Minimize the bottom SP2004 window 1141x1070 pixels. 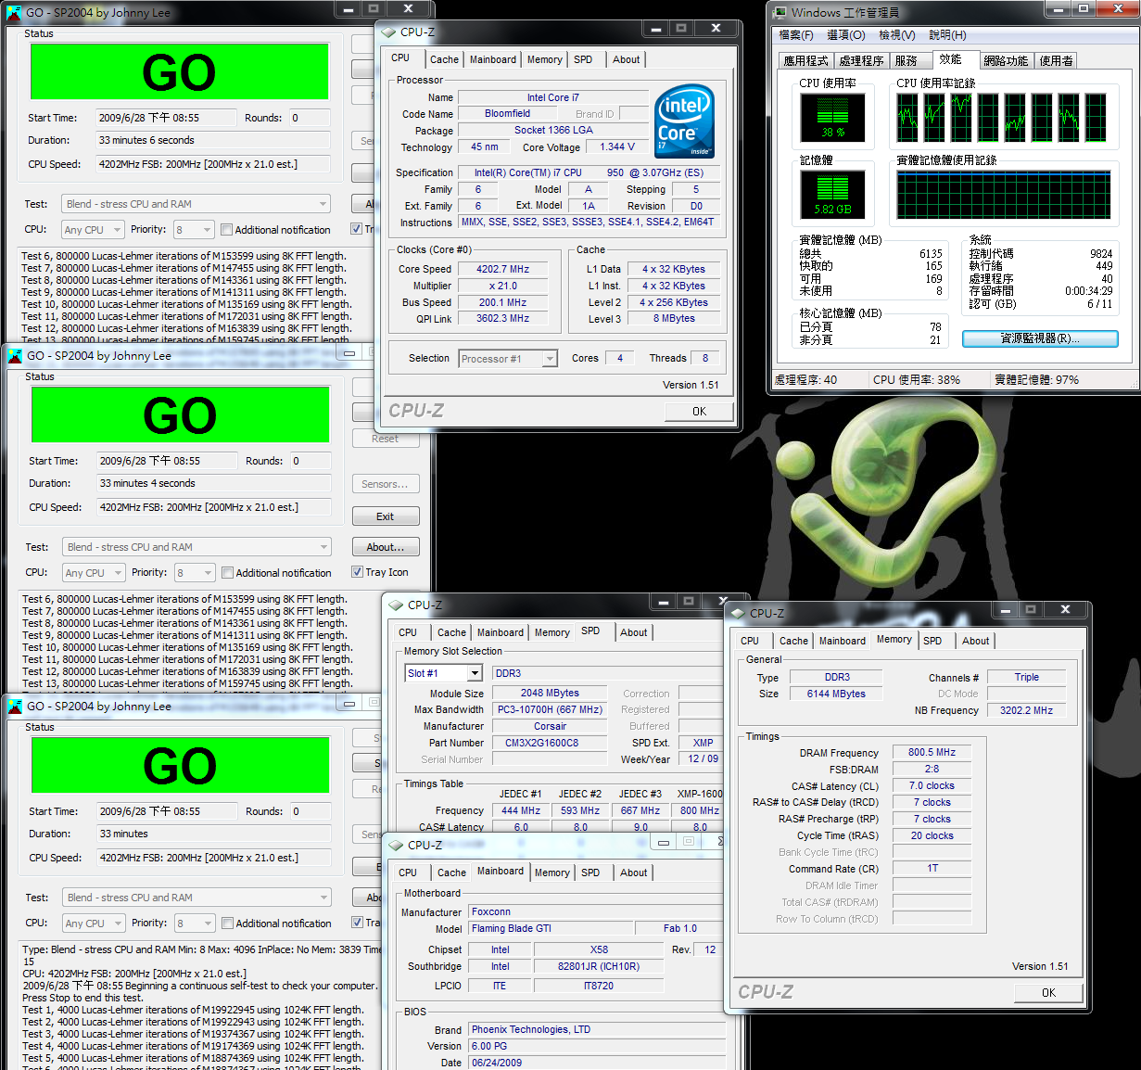349,704
